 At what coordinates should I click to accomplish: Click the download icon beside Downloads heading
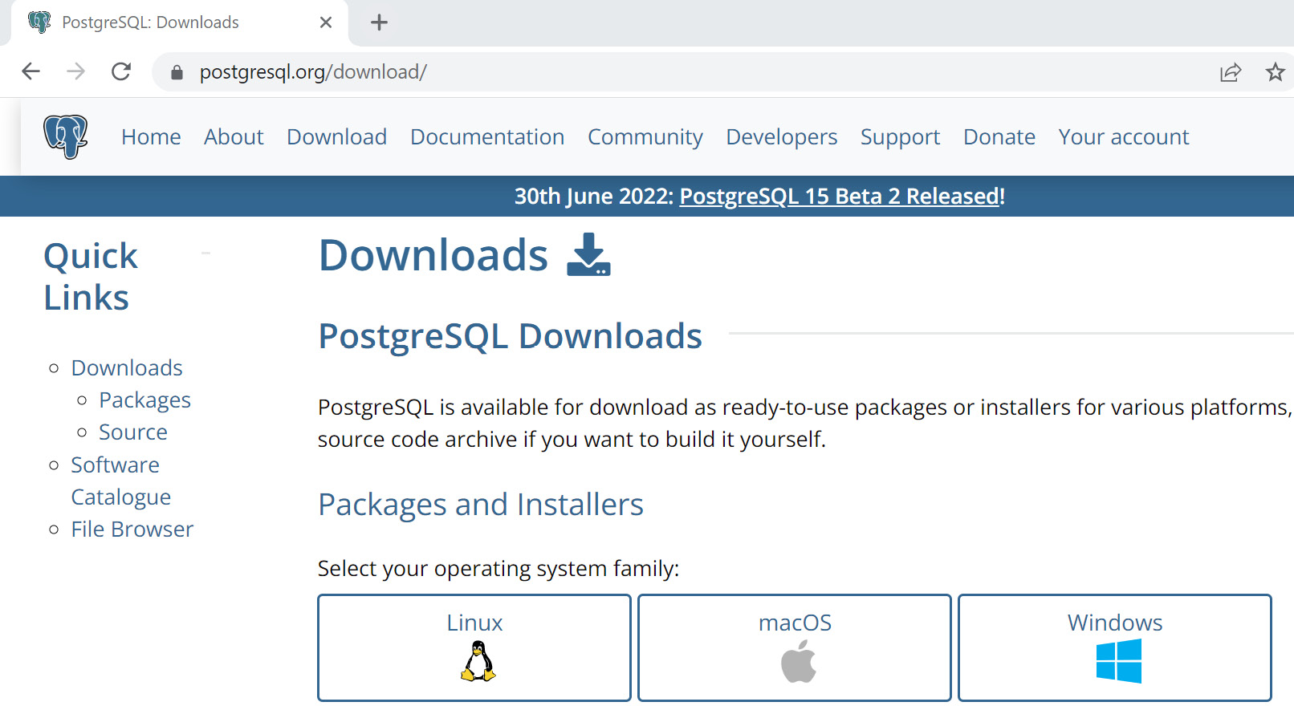point(588,254)
